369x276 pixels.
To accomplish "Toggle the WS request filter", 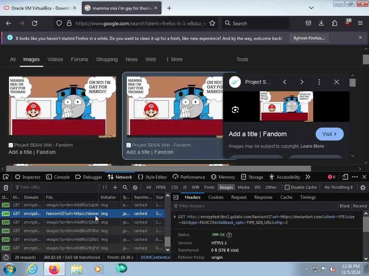I will coord(257,187).
